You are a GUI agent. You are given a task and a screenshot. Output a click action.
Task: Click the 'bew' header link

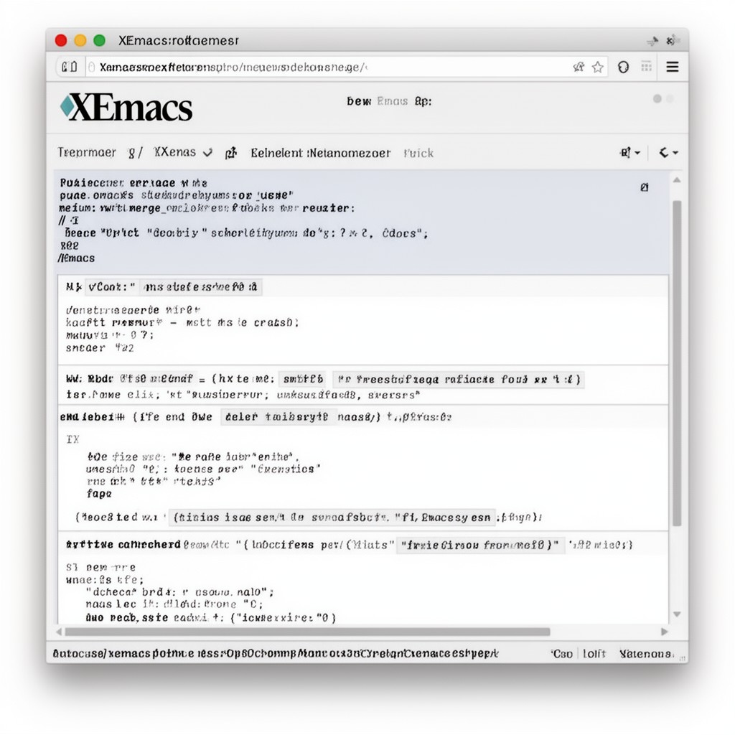[359, 101]
